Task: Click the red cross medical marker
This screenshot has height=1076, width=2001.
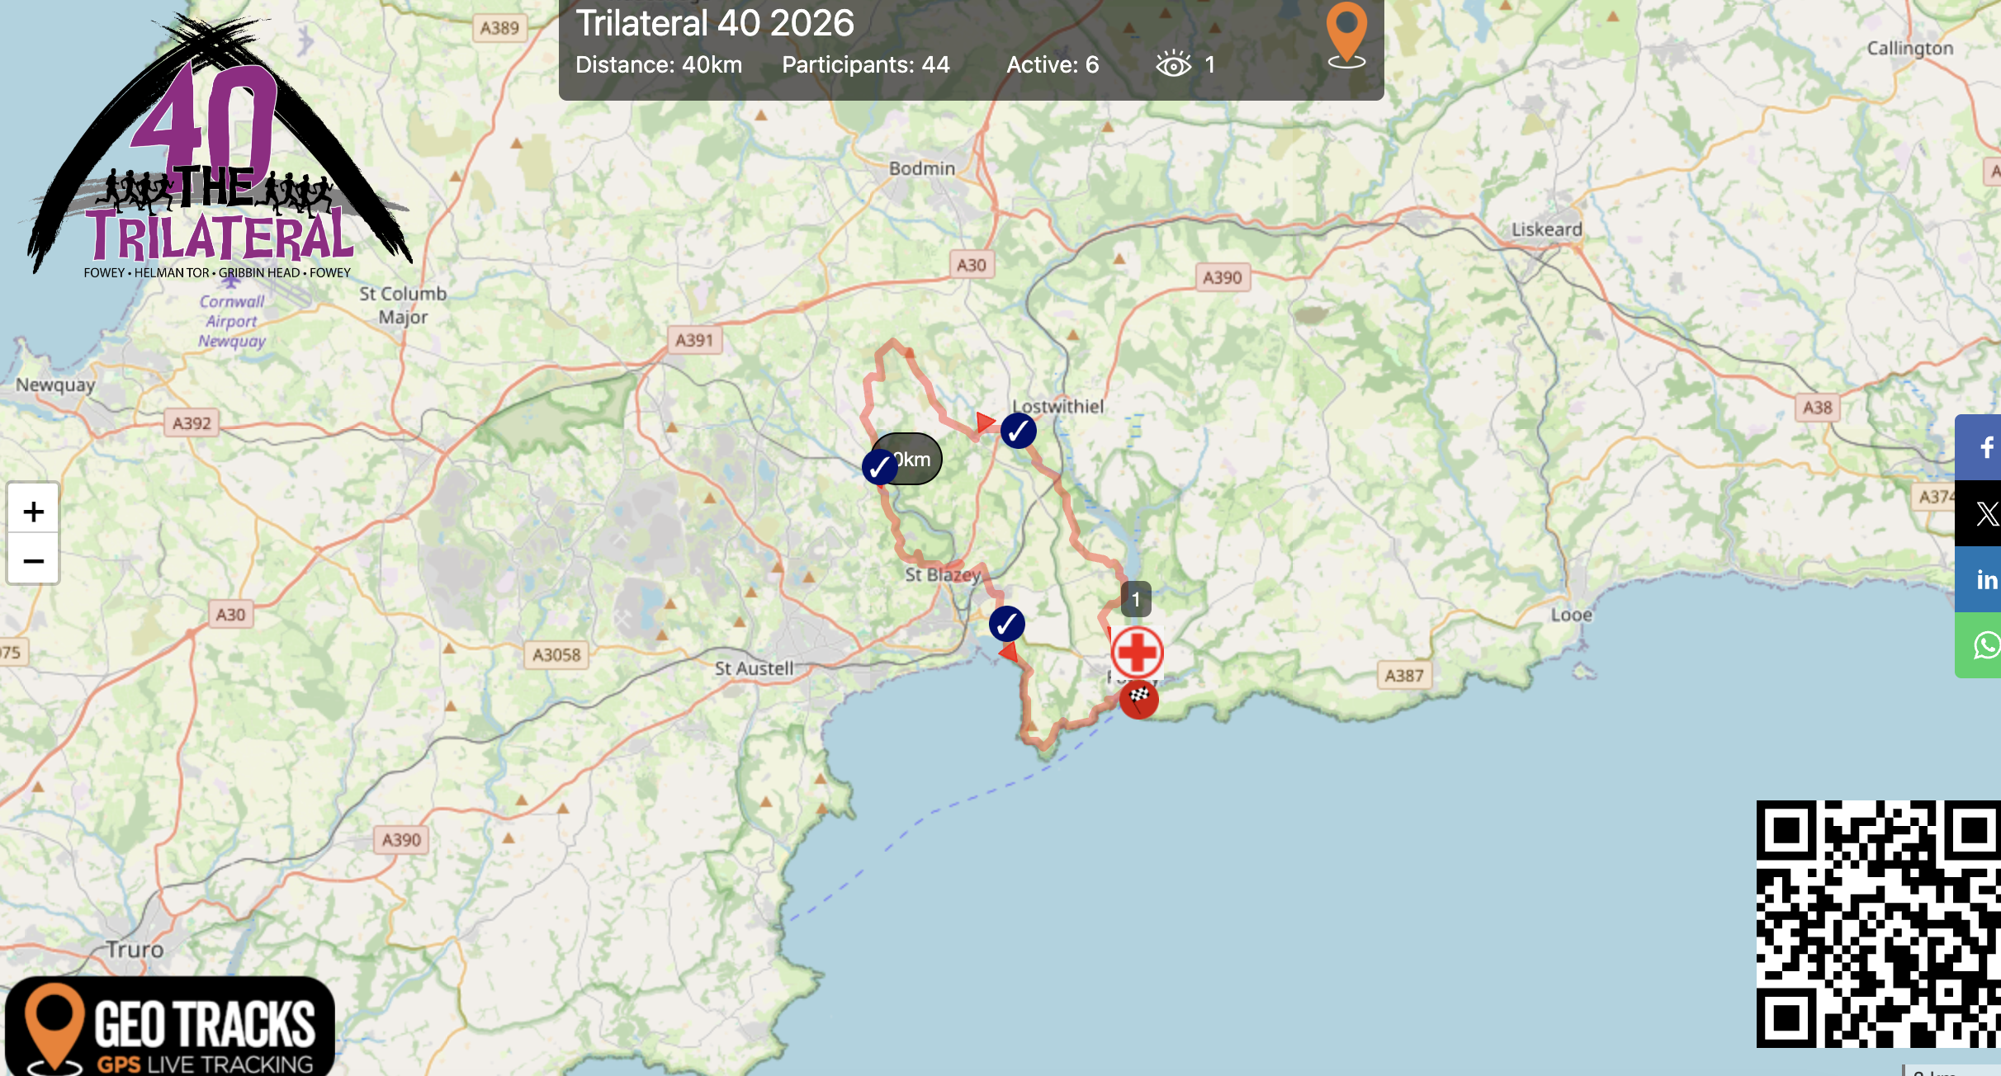Action: click(x=1137, y=653)
